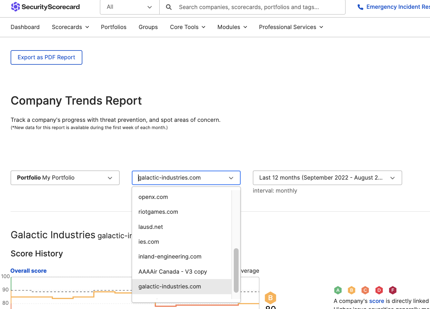Select ies.com from the company list

point(182,242)
